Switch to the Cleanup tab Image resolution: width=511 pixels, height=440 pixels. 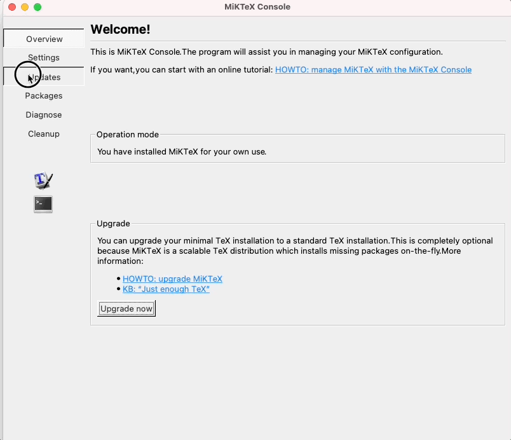(x=44, y=134)
